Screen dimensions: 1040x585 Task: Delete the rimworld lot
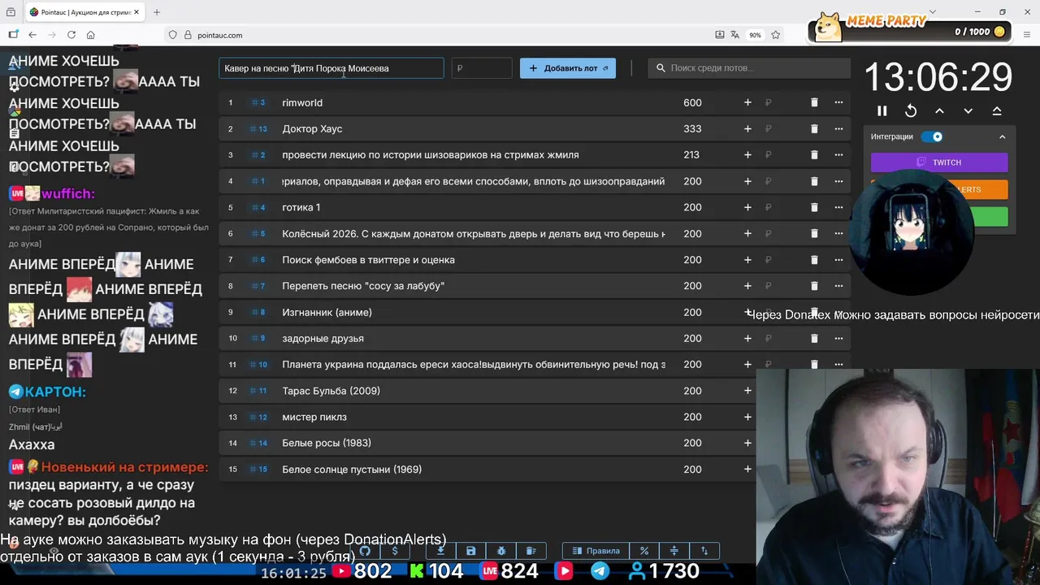pyautogui.click(x=814, y=102)
